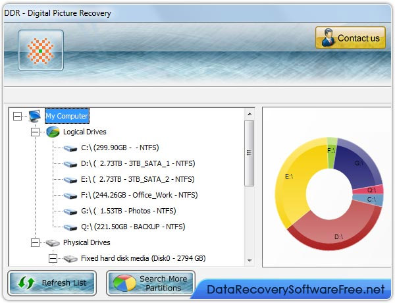
Task: Click the orange checkered DDR logo icon
Action: 41,51
